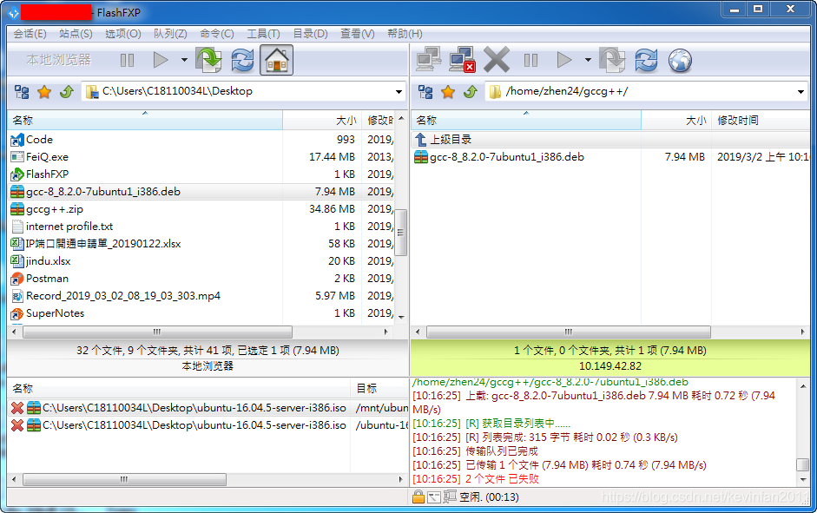Screen dimensions: 817x513
Task: Click the remote up-directory green arrow
Action: [471, 92]
